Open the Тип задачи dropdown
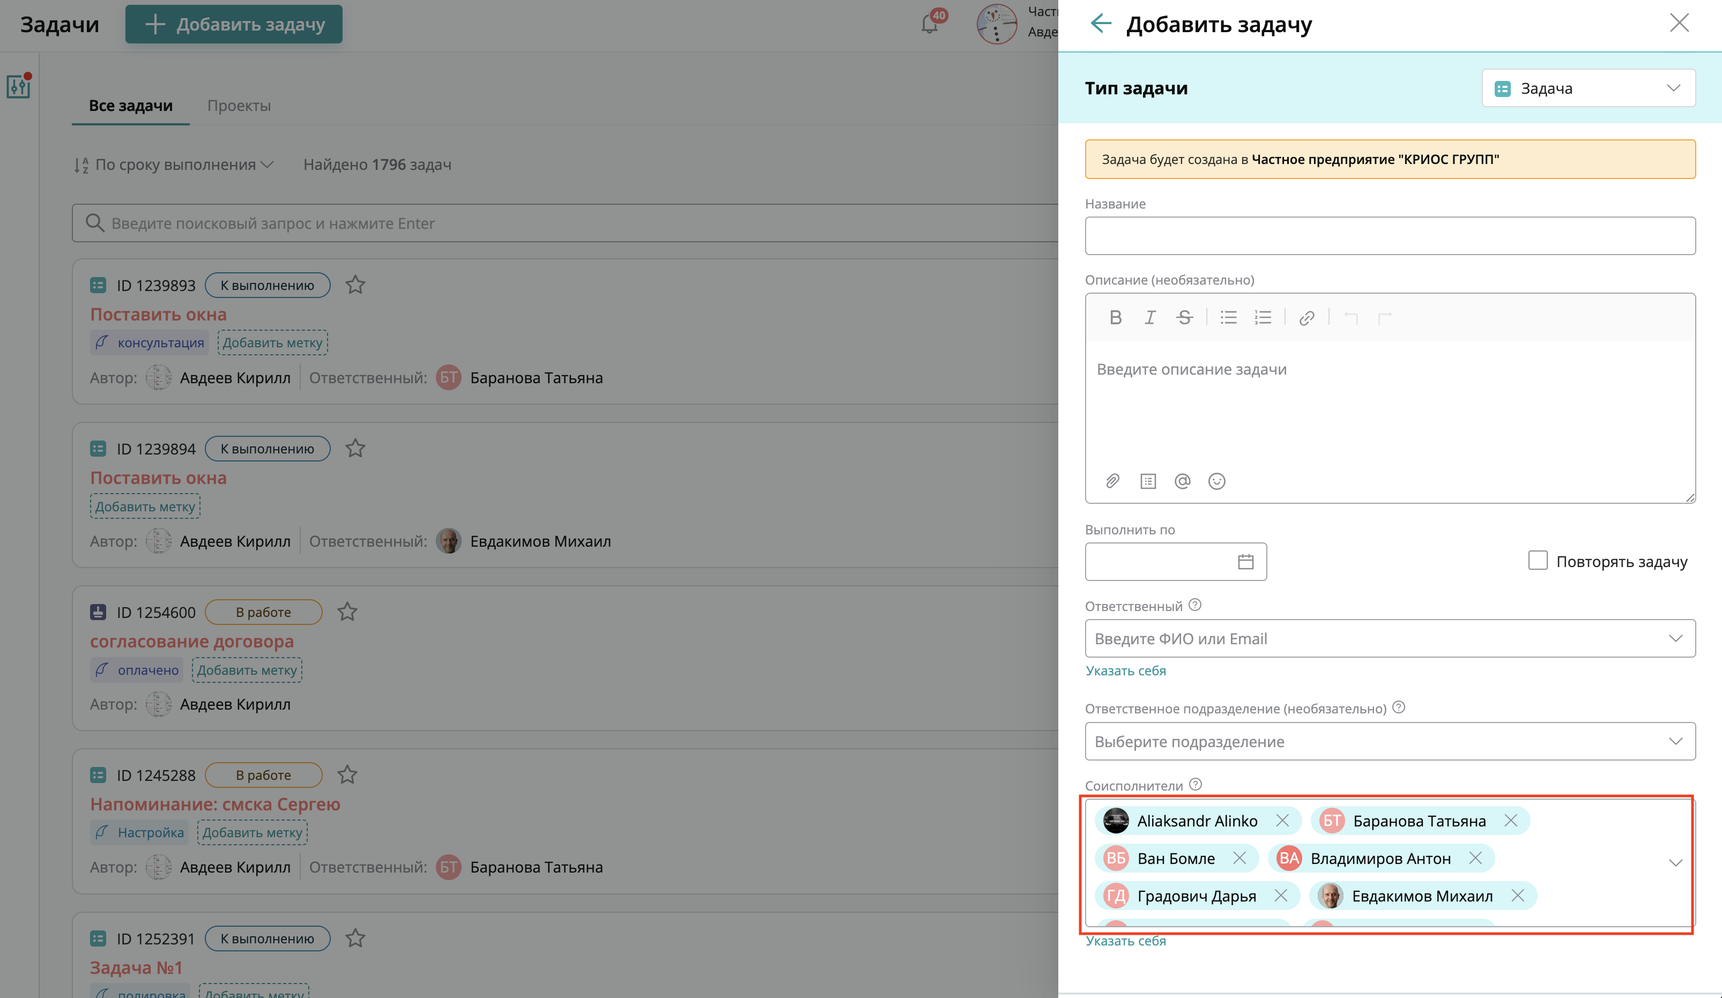Screen dimensions: 1722x998 click(x=1587, y=88)
